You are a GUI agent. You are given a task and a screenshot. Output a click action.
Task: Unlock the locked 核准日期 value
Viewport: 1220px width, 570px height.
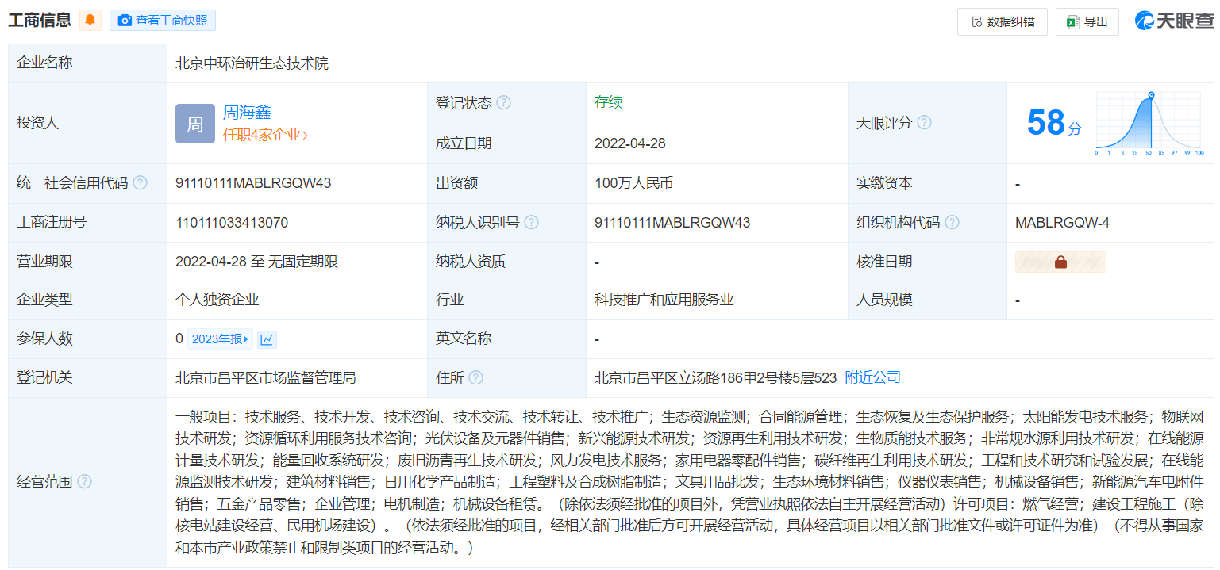[x=1060, y=262]
